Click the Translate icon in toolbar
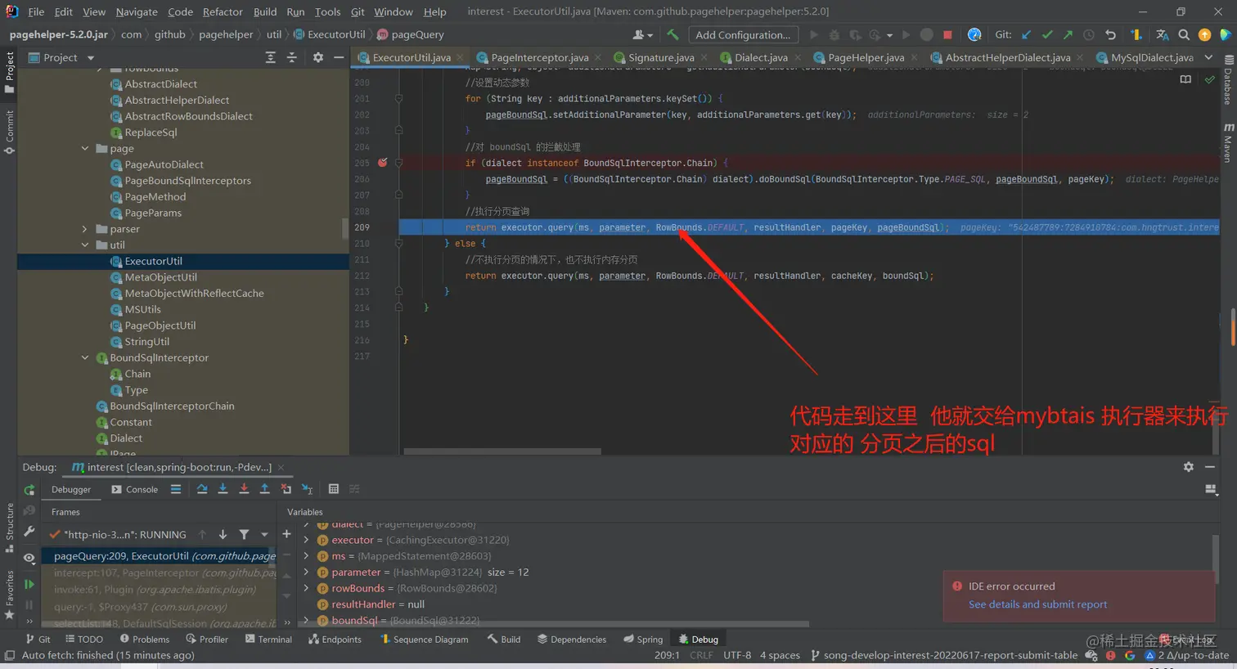This screenshot has width=1237, height=669. (1162, 34)
